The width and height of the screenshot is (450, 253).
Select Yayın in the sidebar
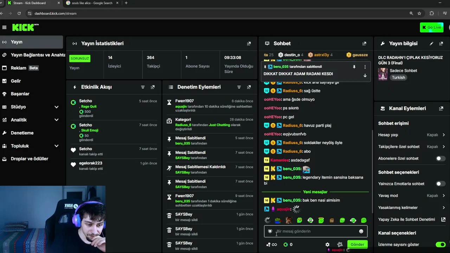[x=31, y=42]
